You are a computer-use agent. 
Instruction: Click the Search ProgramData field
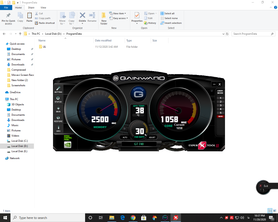[253, 34]
